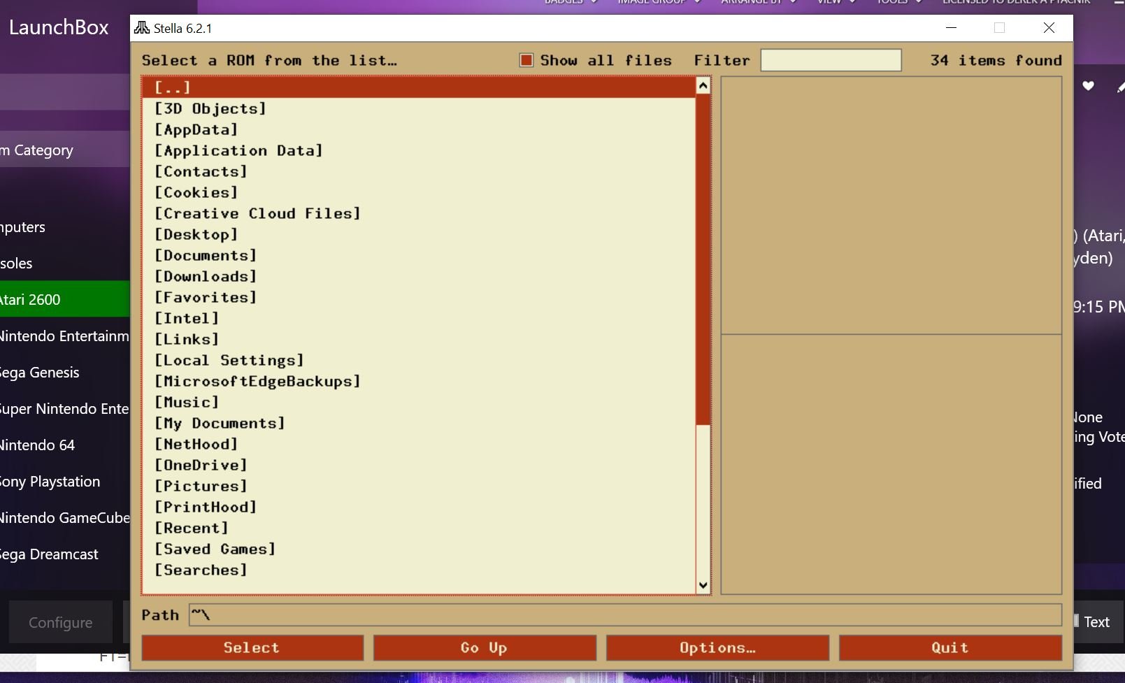
Task: Select Nintendo GameCube in LaunchBox sidebar
Action: 65,517
